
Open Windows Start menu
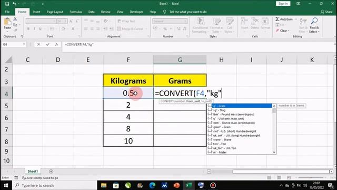pyautogui.click(x=6, y=185)
